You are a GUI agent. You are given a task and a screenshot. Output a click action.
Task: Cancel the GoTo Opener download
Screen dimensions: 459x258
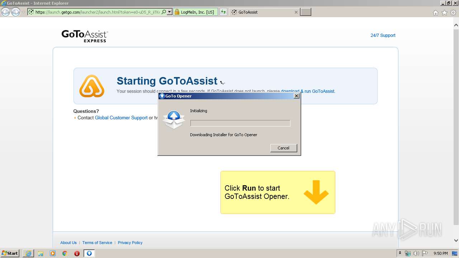[283, 148]
